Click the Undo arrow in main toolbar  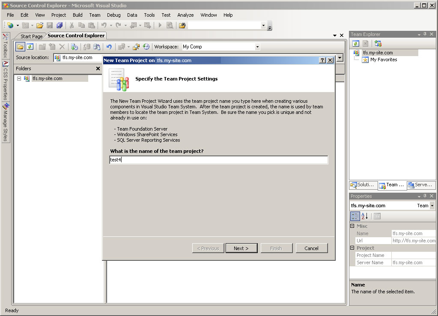click(104, 25)
